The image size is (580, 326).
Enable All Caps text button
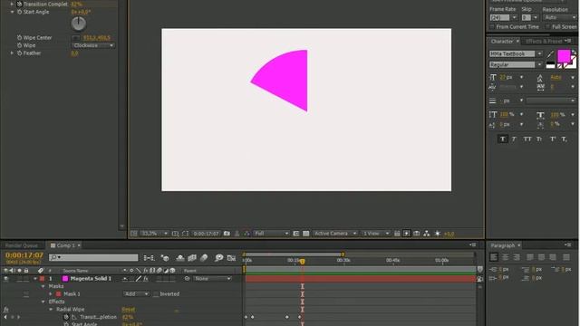click(527, 139)
